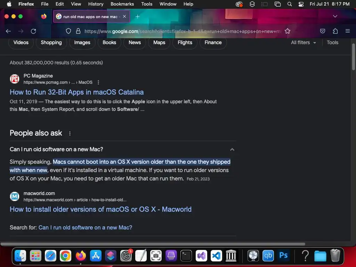Collapse 'Can I run old software' question
The width and height of the screenshot is (356, 267).
pos(232,149)
